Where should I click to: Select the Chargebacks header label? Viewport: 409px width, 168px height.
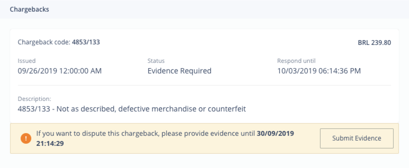click(x=29, y=9)
